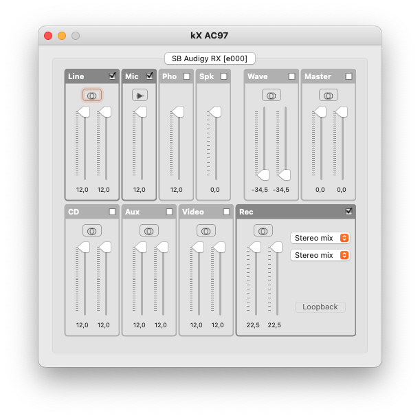420x418 pixels.
Task: Click the Pho value 12,0
Action: point(176,190)
